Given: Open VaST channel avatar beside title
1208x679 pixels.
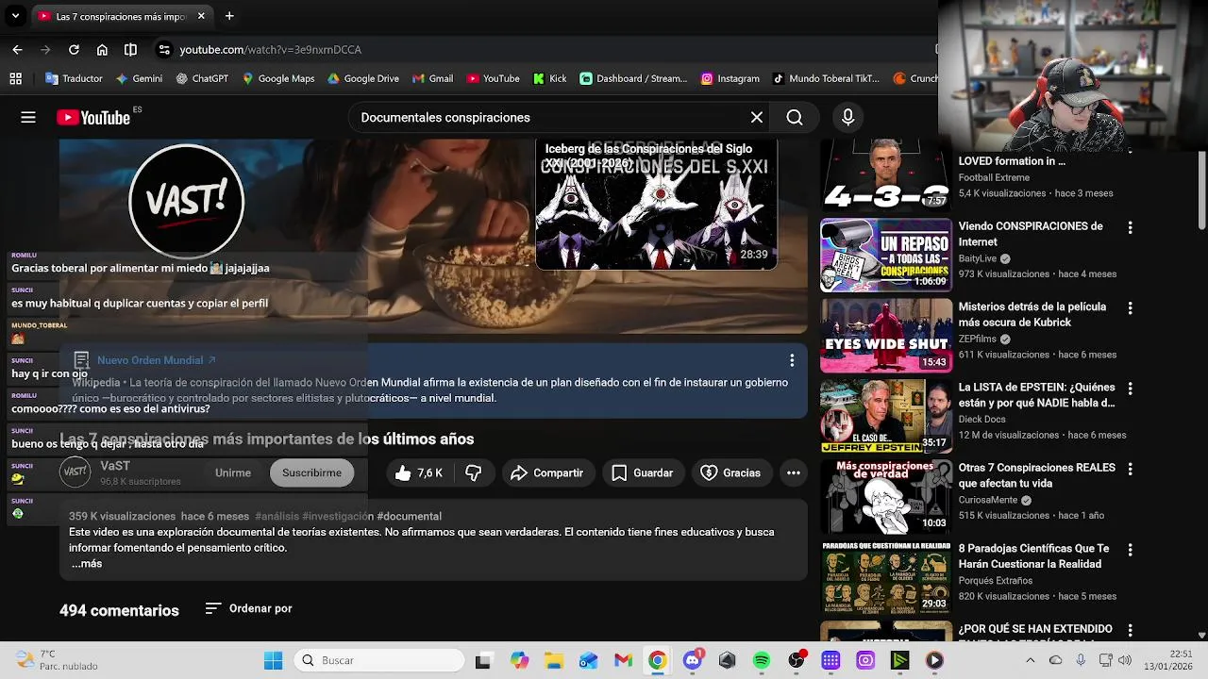Looking at the screenshot, I should pyautogui.click(x=75, y=472).
